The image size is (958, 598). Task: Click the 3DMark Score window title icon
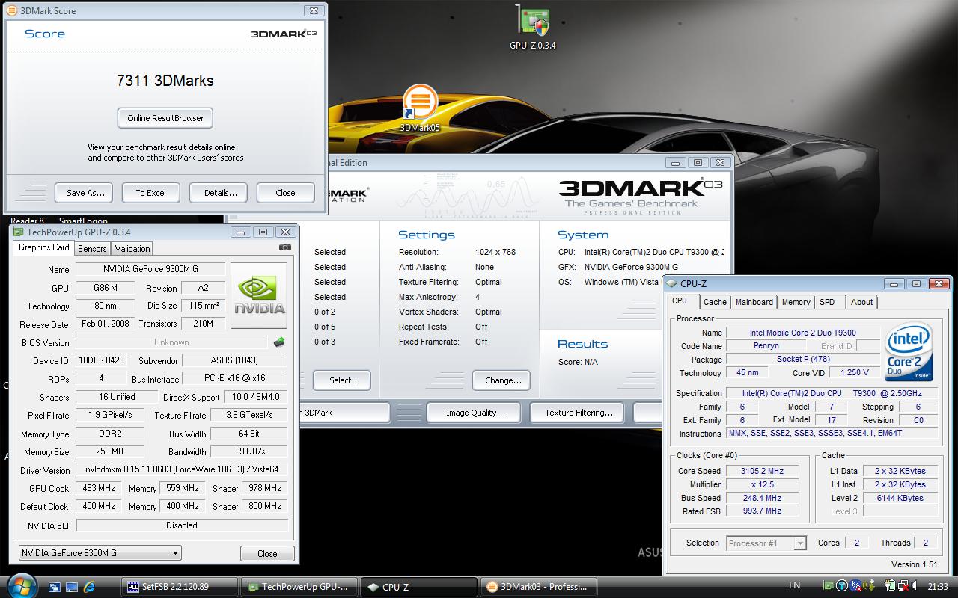tap(12, 11)
